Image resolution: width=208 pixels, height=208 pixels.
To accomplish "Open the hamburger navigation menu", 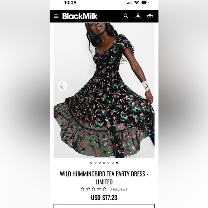I will click(x=56, y=16).
